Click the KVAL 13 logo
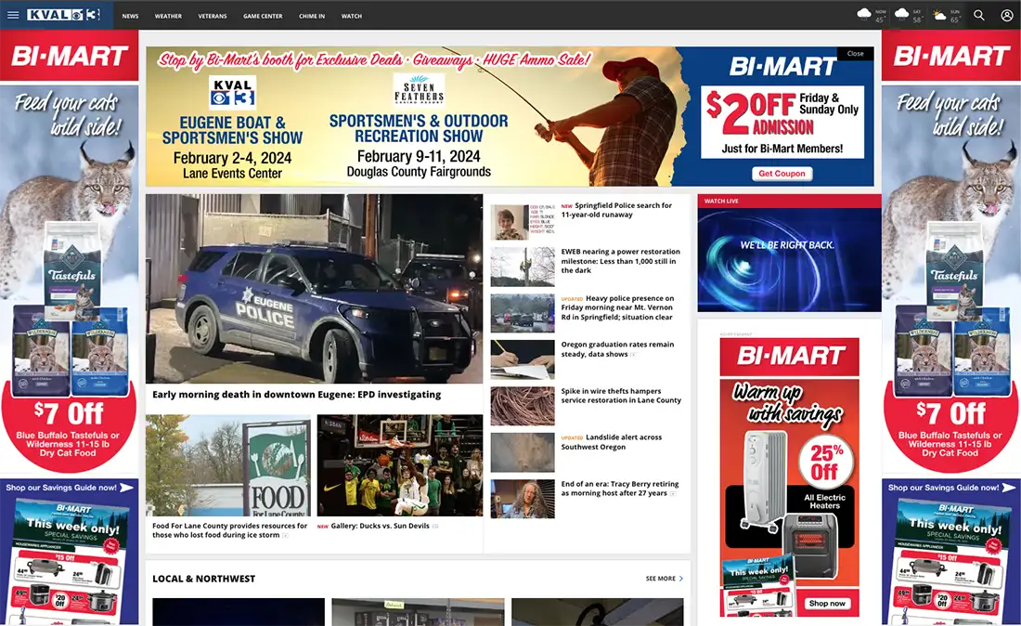 click(63, 15)
